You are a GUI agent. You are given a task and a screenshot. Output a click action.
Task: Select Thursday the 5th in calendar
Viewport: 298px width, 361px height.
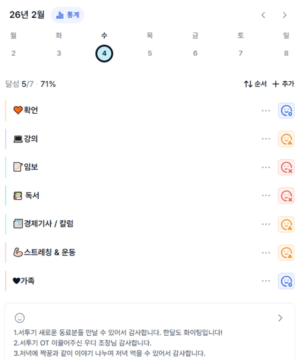[150, 53]
